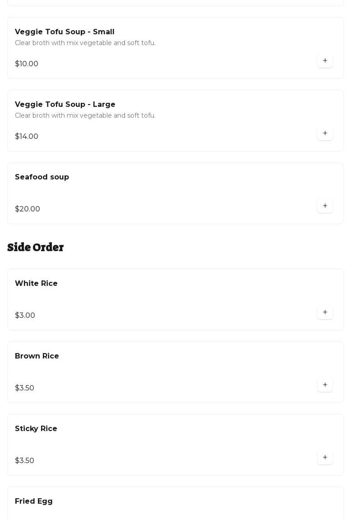This screenshot has width=351, height=519.
Task: Click the description under Veggie Tofu Soup - Large
Action: 85,116
